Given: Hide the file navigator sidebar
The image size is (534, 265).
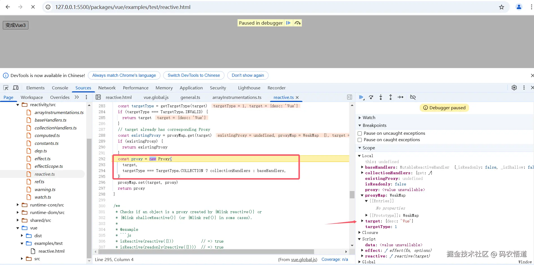Looking at the screenshot, I should [x=98, y=97].
